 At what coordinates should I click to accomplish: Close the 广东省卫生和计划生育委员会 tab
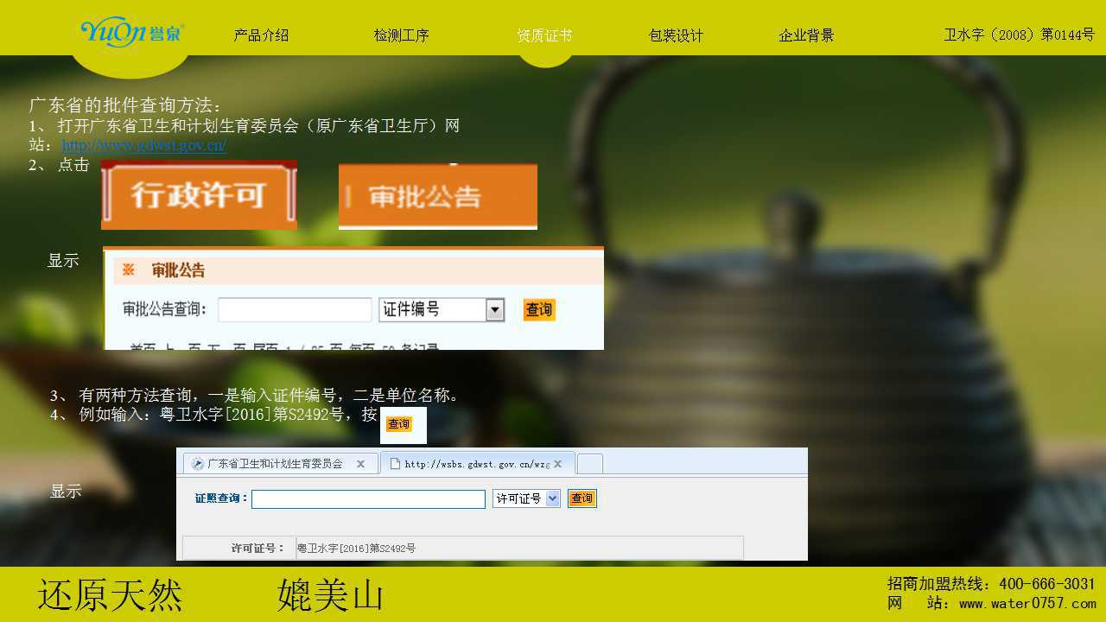click(360, 464)
